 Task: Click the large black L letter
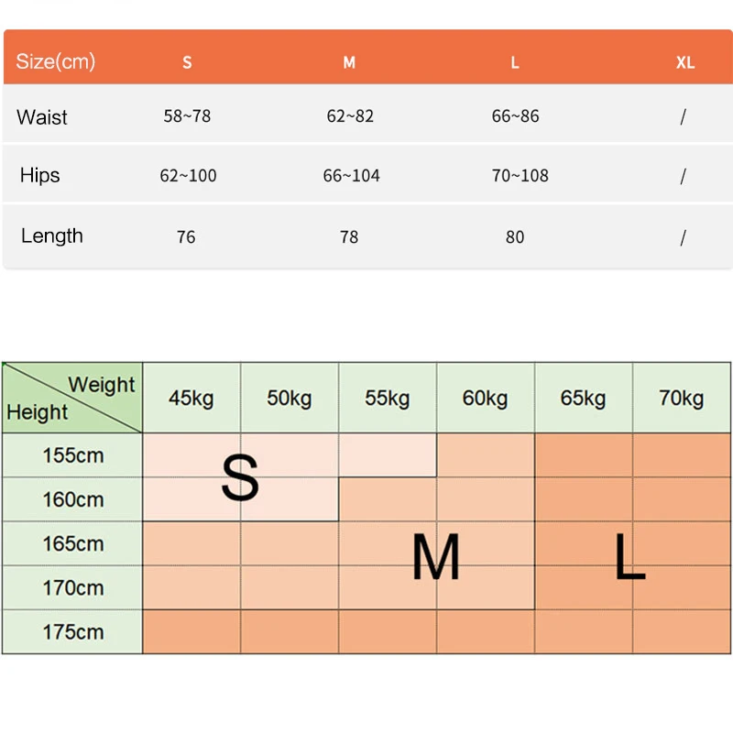[x=629, y=558]
